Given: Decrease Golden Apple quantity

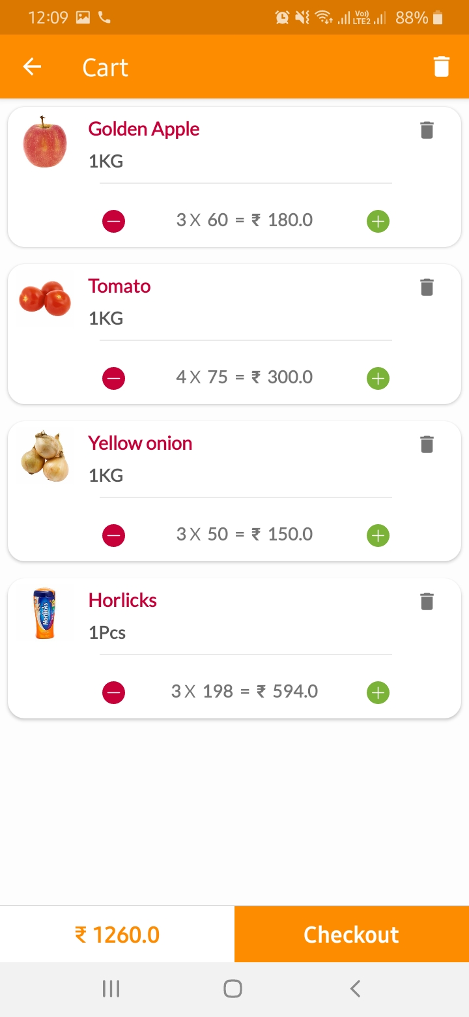Looking at the screenshot, I should [x=113, y=222].
